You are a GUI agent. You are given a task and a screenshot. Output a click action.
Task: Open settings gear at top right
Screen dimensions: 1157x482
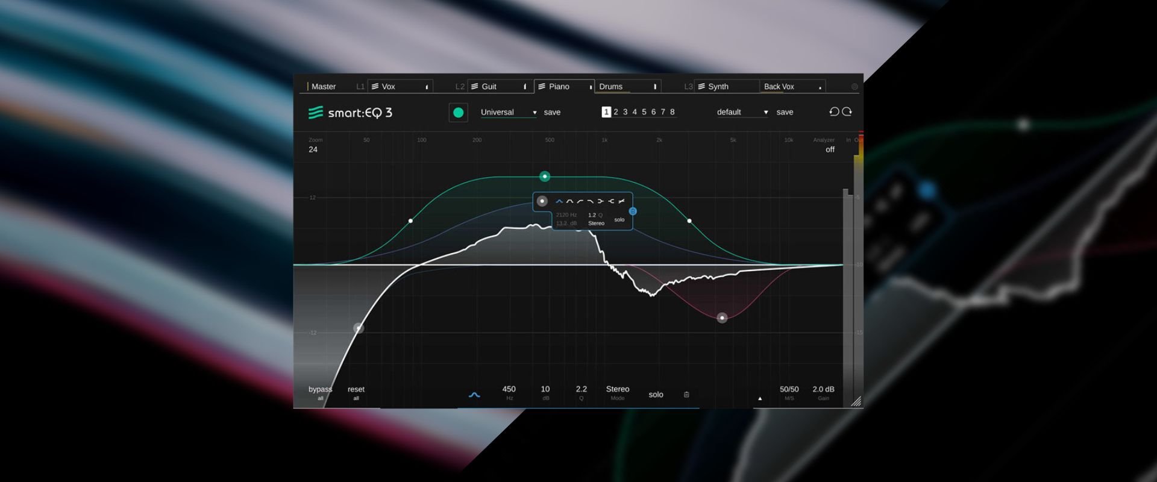854,87
